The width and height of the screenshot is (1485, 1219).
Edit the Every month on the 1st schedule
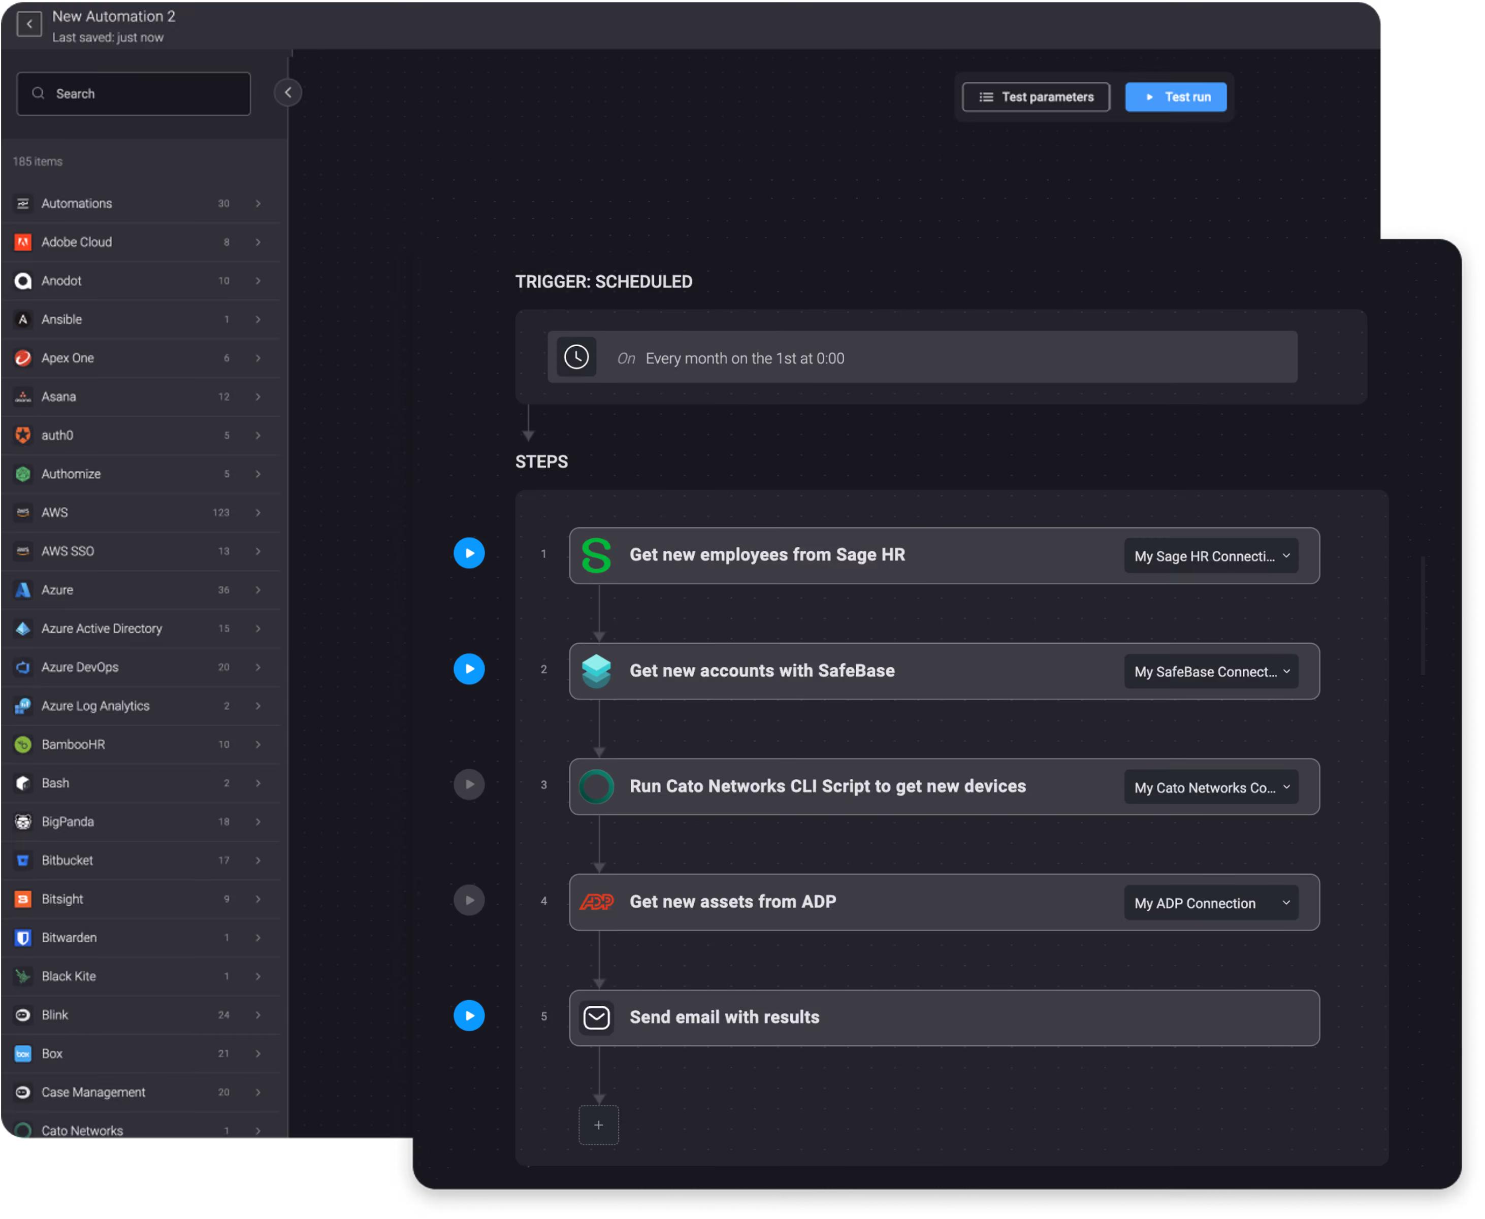point(923,357)
